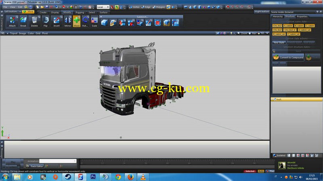Toggle the X axis constraint

tap(112, 7)
